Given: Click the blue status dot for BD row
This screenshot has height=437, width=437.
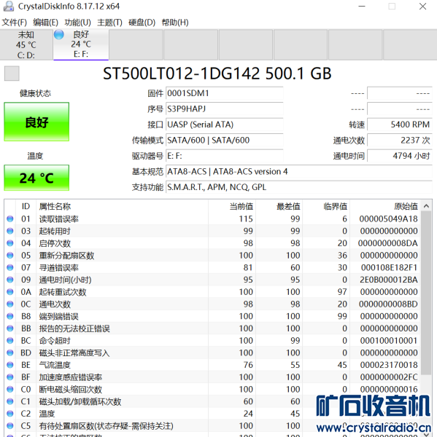Looking at the screenshot, I should [x=10, y=353].
